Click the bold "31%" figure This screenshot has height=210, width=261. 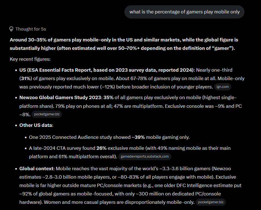(x=26, y=78)
